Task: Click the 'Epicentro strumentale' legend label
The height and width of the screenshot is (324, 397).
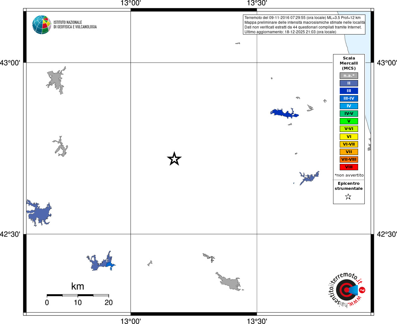Action: (x=349, y=186)
